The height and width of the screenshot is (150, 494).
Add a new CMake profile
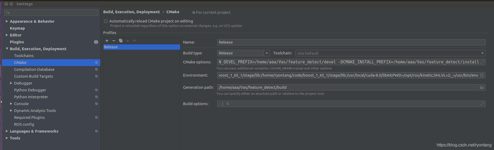[x=107, y=41]
